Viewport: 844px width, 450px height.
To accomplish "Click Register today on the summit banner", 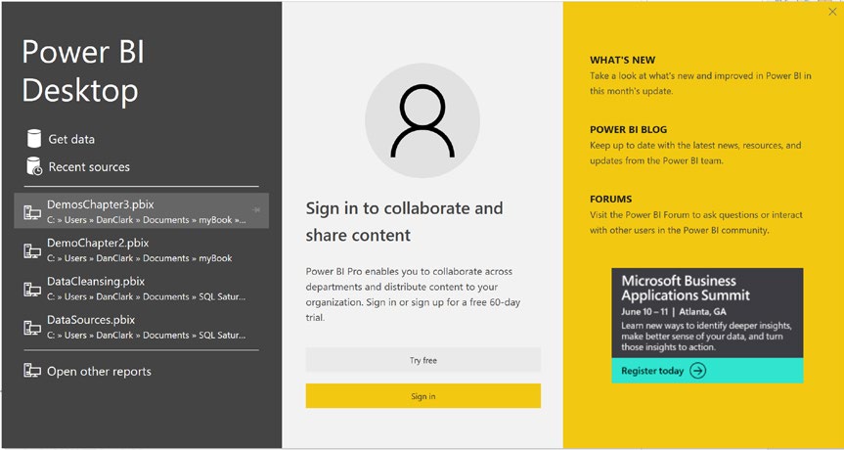I will point(652,371).
